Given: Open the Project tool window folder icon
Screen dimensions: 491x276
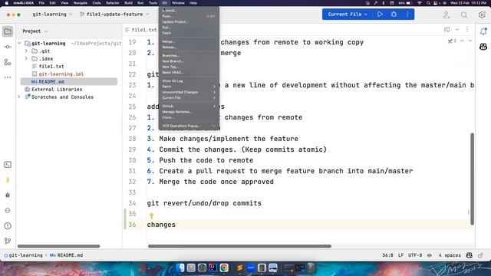Looking at the screenshot, I should click(x=8, y=31).
